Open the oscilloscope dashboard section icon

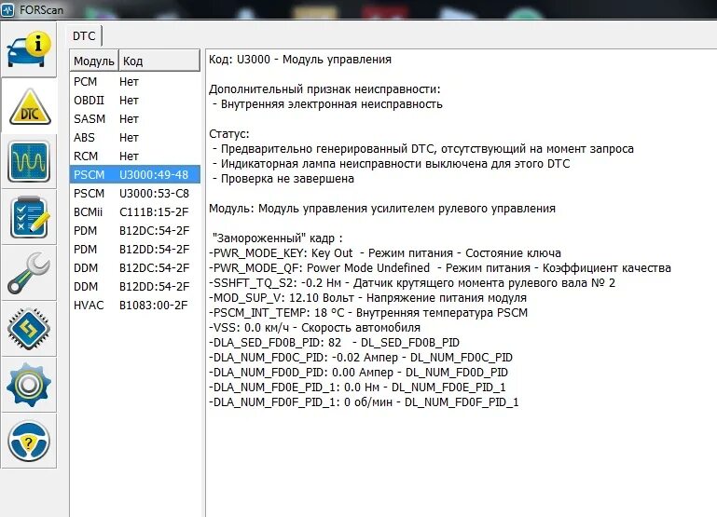point(28,161)
